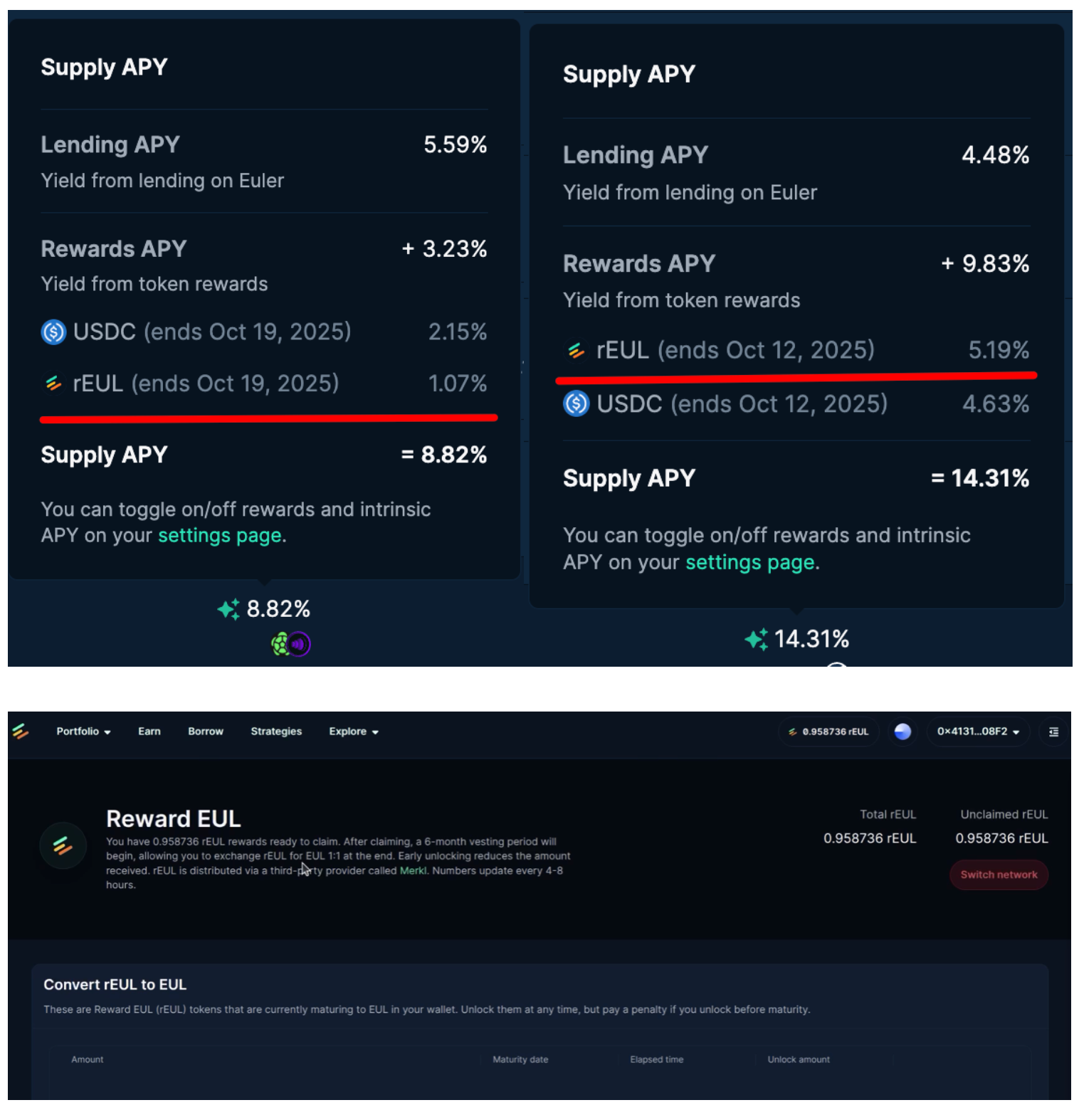The height and width of the screenshot is (1110, 1079).
Task: Click the purple round token icon below 8.82%
Action: point(300,645)
